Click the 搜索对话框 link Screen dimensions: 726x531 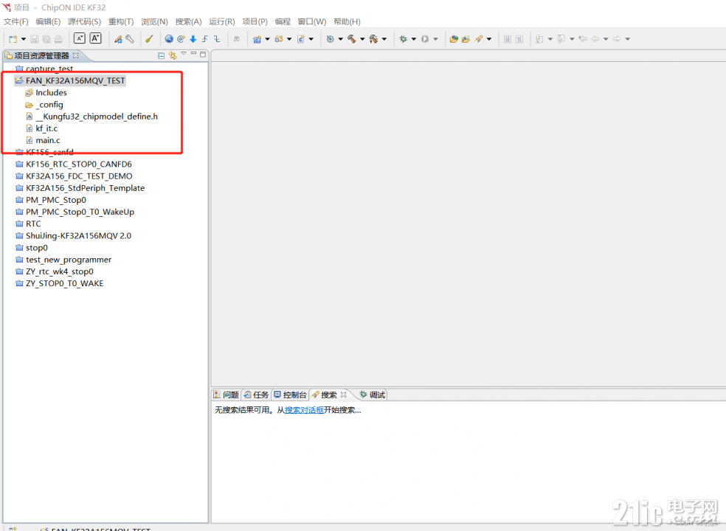click(304, 410)
